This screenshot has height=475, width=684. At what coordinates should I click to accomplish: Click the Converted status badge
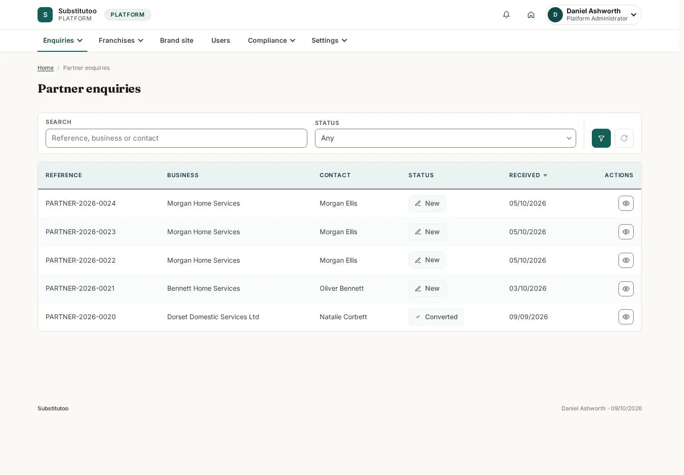click(x=436, y=317)
